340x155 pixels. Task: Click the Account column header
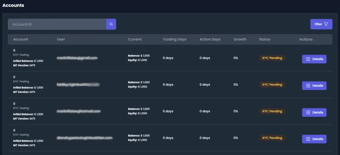21,39
